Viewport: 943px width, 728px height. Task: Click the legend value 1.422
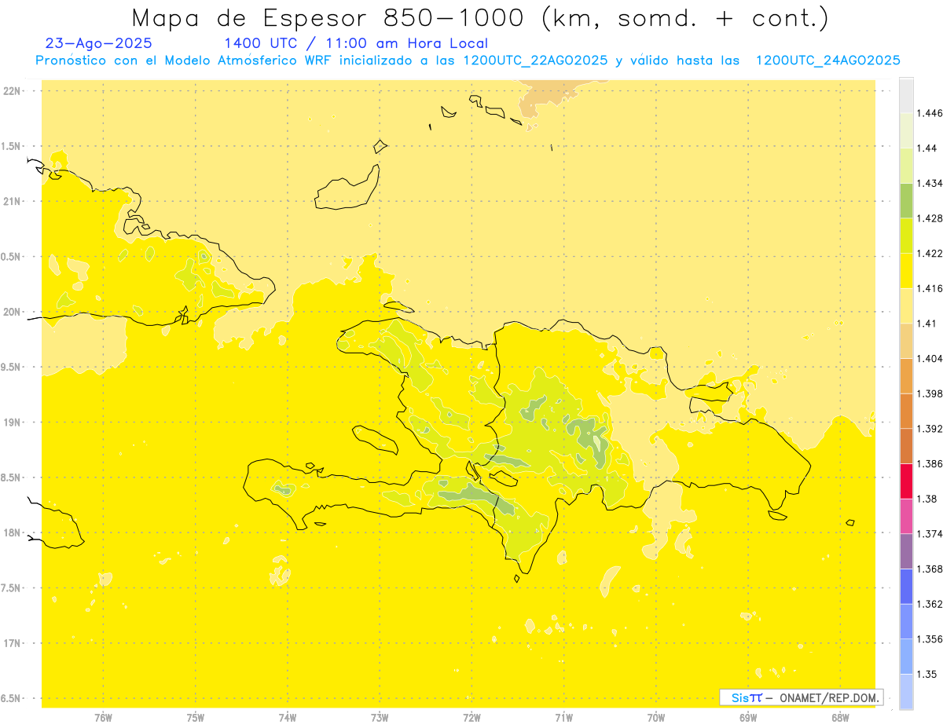[930, 254]
